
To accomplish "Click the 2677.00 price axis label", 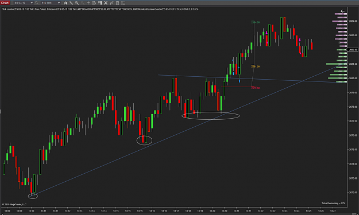I will [x=353, y=121].
